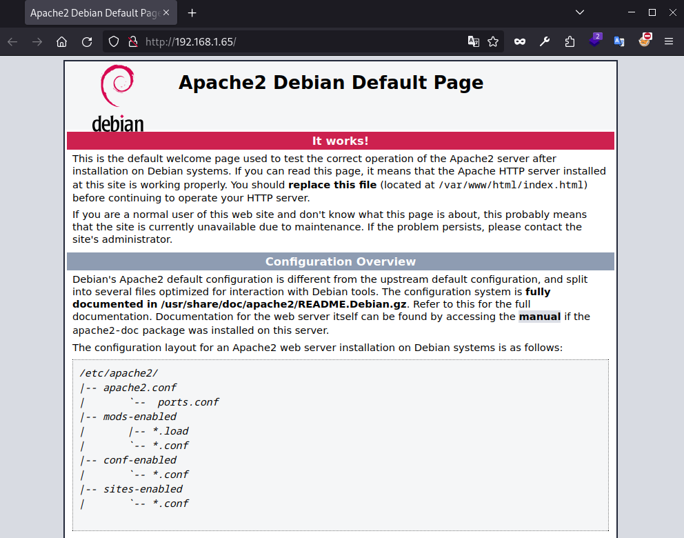The height and width of the screenshot is (538, 684).
Task: Click the 'It works!' banner
Action: [340, 141]
